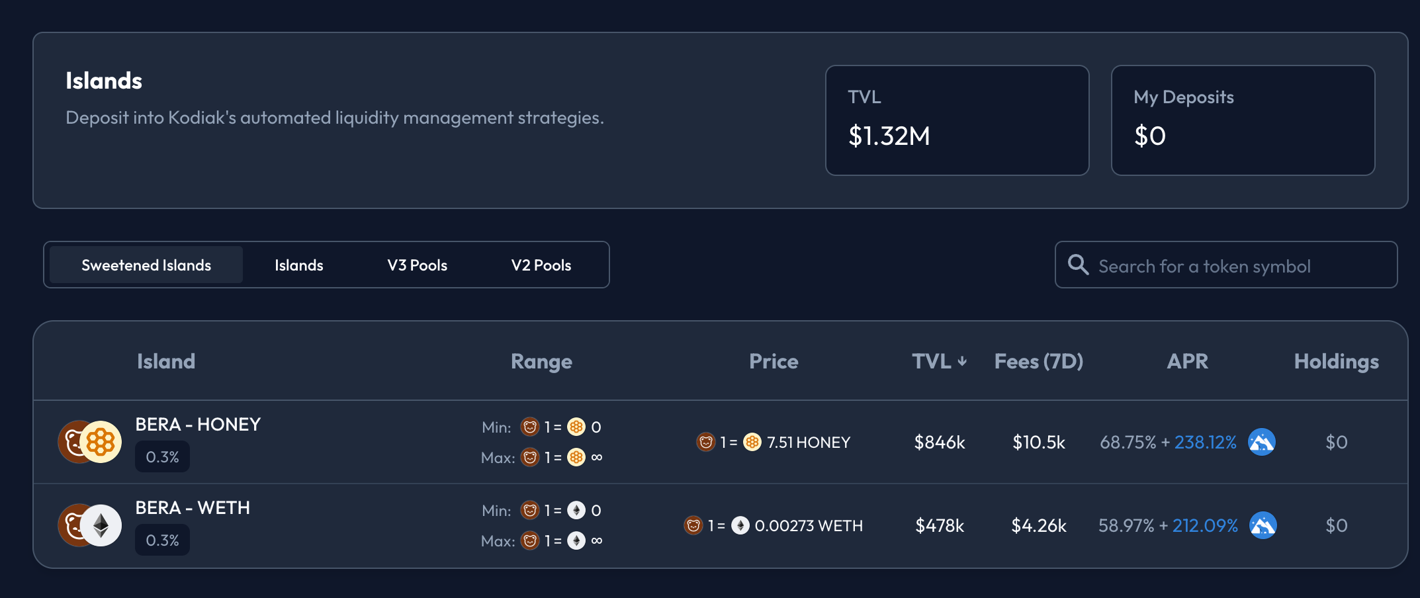Screen dimensions: 1420x598
Task: Click the 0.3% fee badge for BERA - HONEY
Action: [x=162, y=457]
